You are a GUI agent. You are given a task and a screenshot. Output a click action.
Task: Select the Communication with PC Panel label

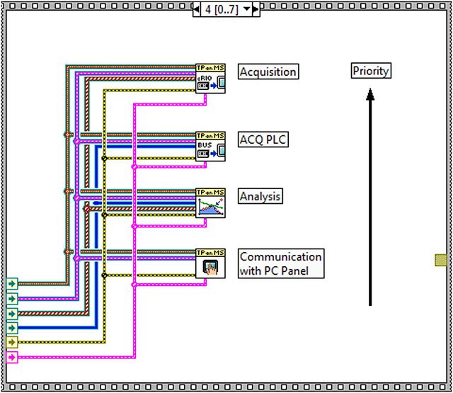[281, 263]
